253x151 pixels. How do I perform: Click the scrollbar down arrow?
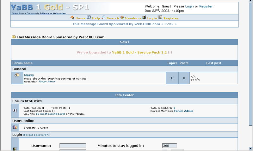(x=250, y=148)
